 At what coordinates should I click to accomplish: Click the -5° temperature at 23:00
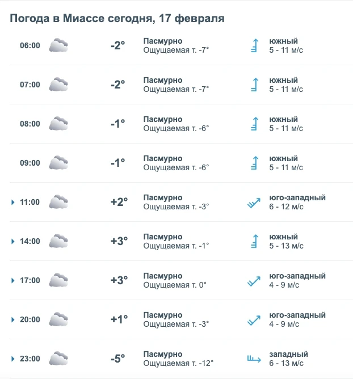tap(118, 359)
